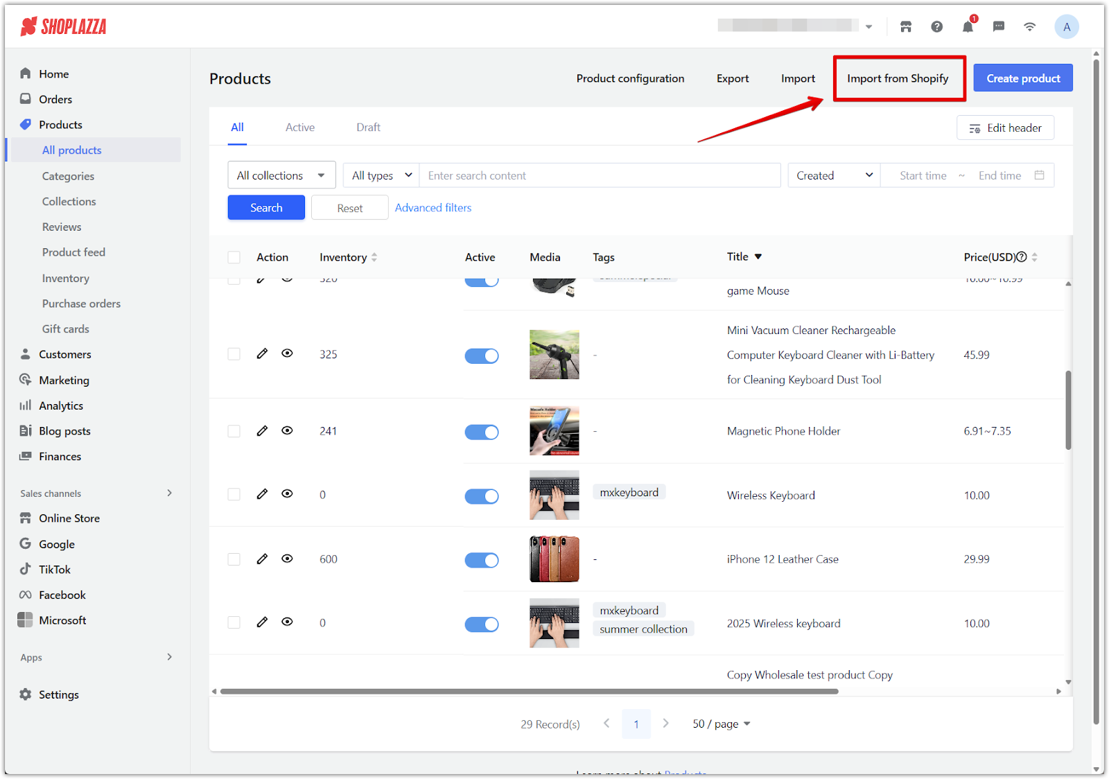Click Import from Shopify
The height and width of the screenshot is (779, 1109).
coord(898,78)
